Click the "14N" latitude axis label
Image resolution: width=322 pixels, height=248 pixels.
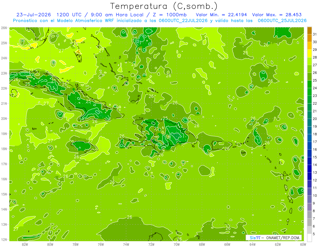click(4, 209)
